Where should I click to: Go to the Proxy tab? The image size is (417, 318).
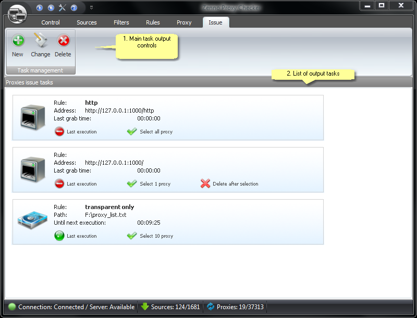click(184, 22)
